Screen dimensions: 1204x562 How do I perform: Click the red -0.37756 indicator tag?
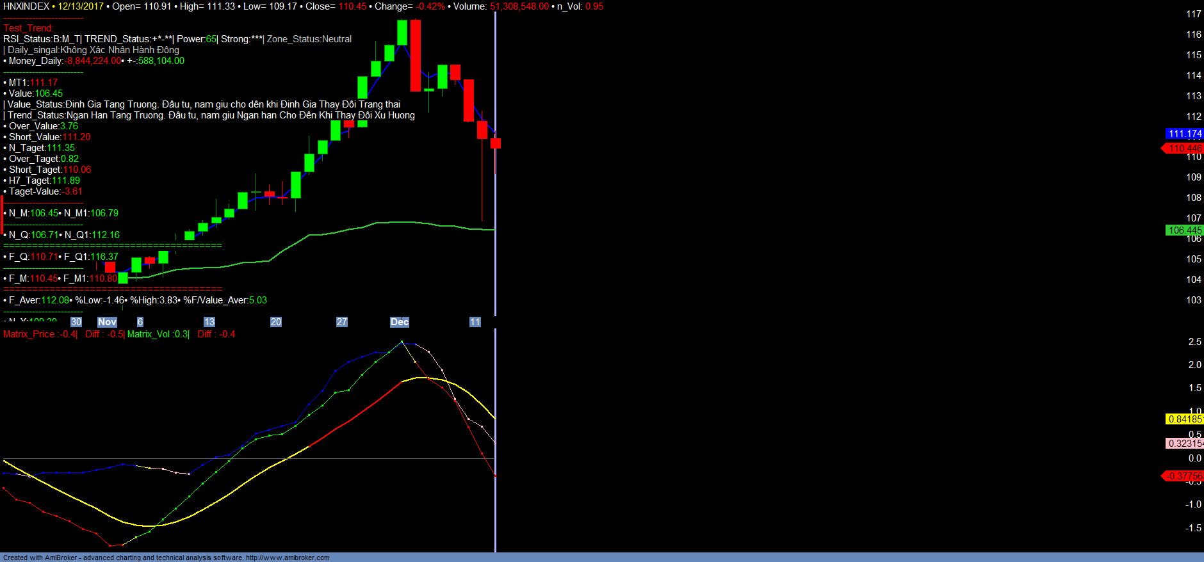coord(1184,476)
